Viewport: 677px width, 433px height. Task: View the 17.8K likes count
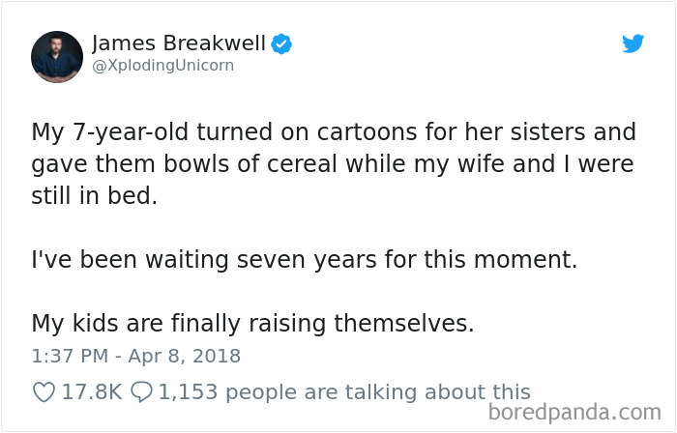pos(93,392)
